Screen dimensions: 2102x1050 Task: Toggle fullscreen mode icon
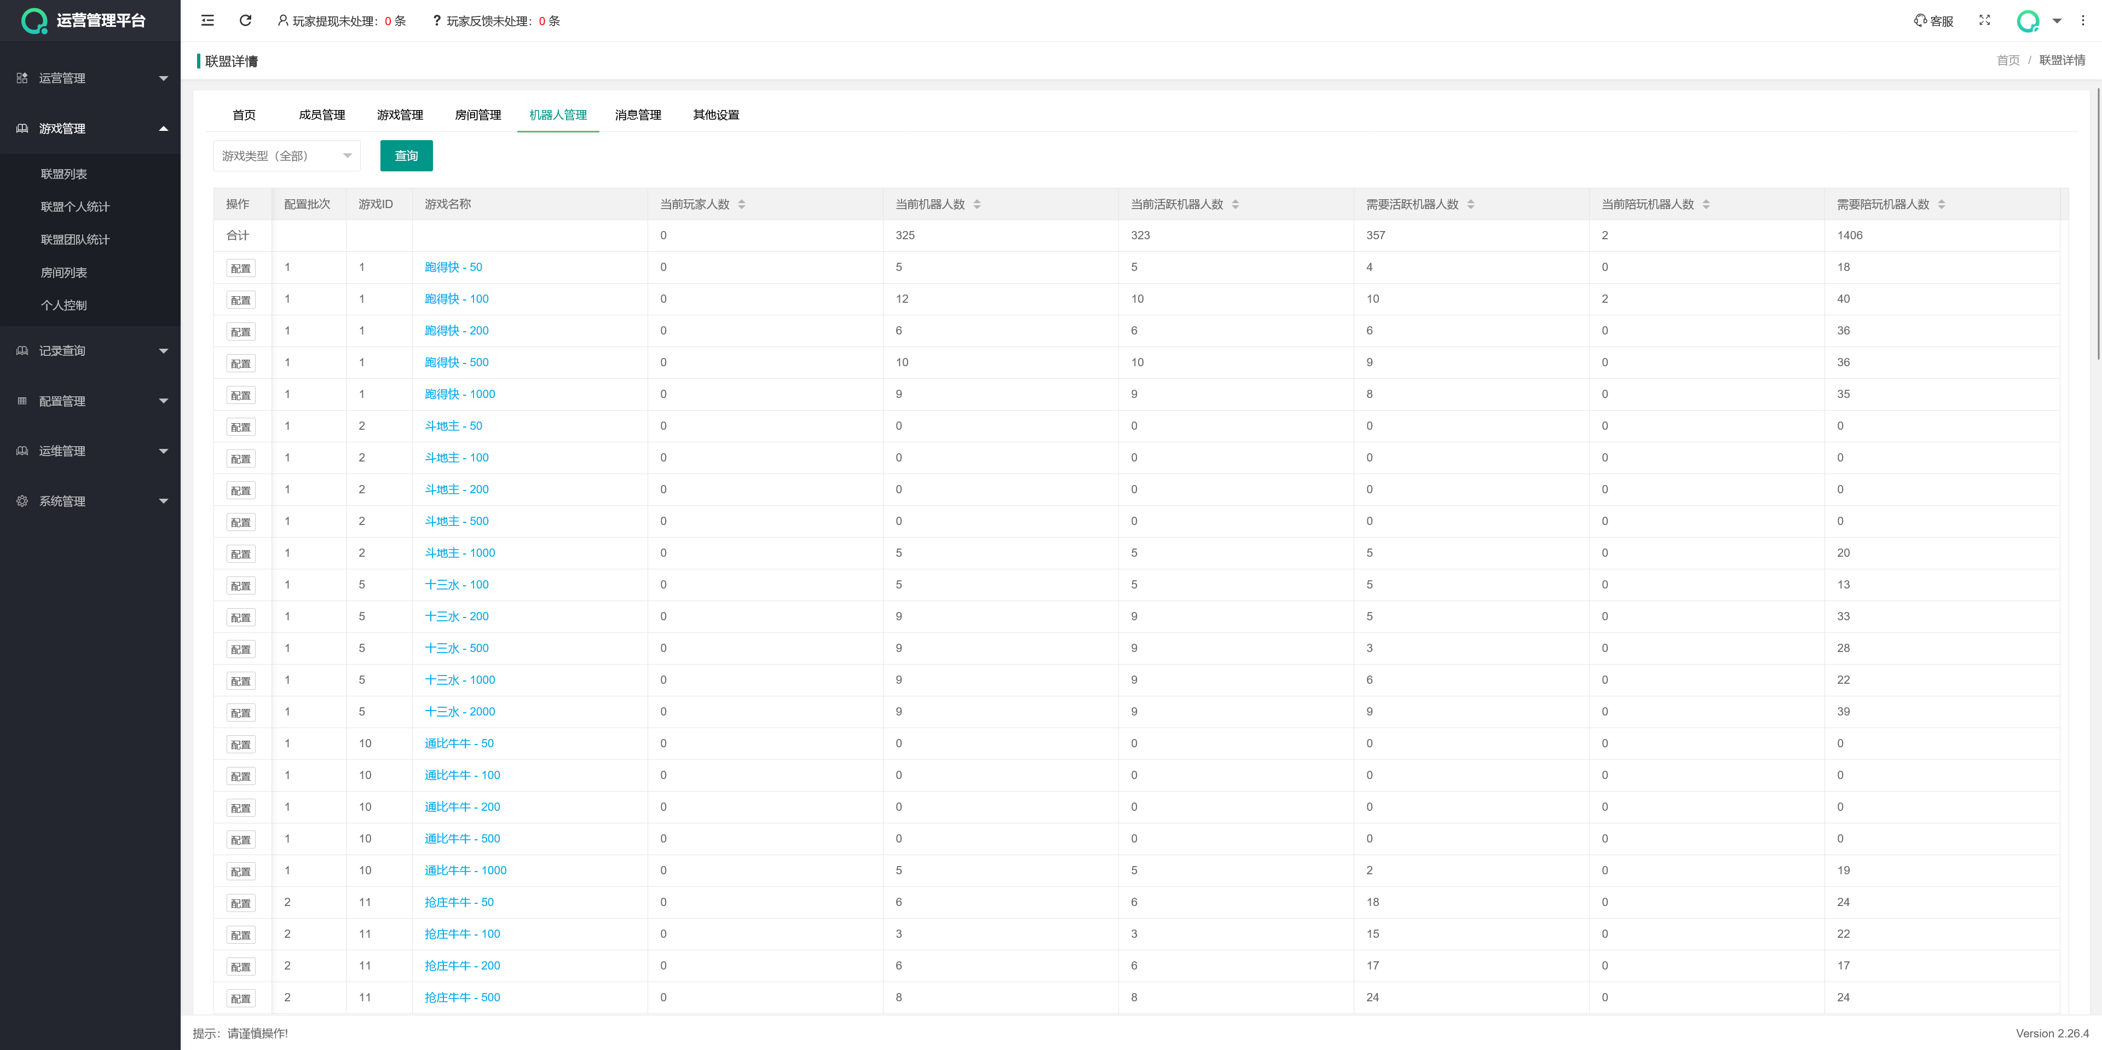pos(1984,20)
